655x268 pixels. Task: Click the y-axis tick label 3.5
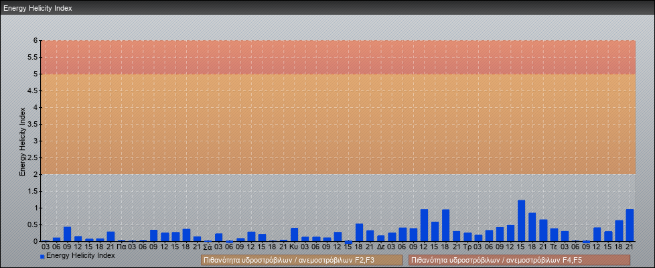pyautogui.click(x=33, y=124)
